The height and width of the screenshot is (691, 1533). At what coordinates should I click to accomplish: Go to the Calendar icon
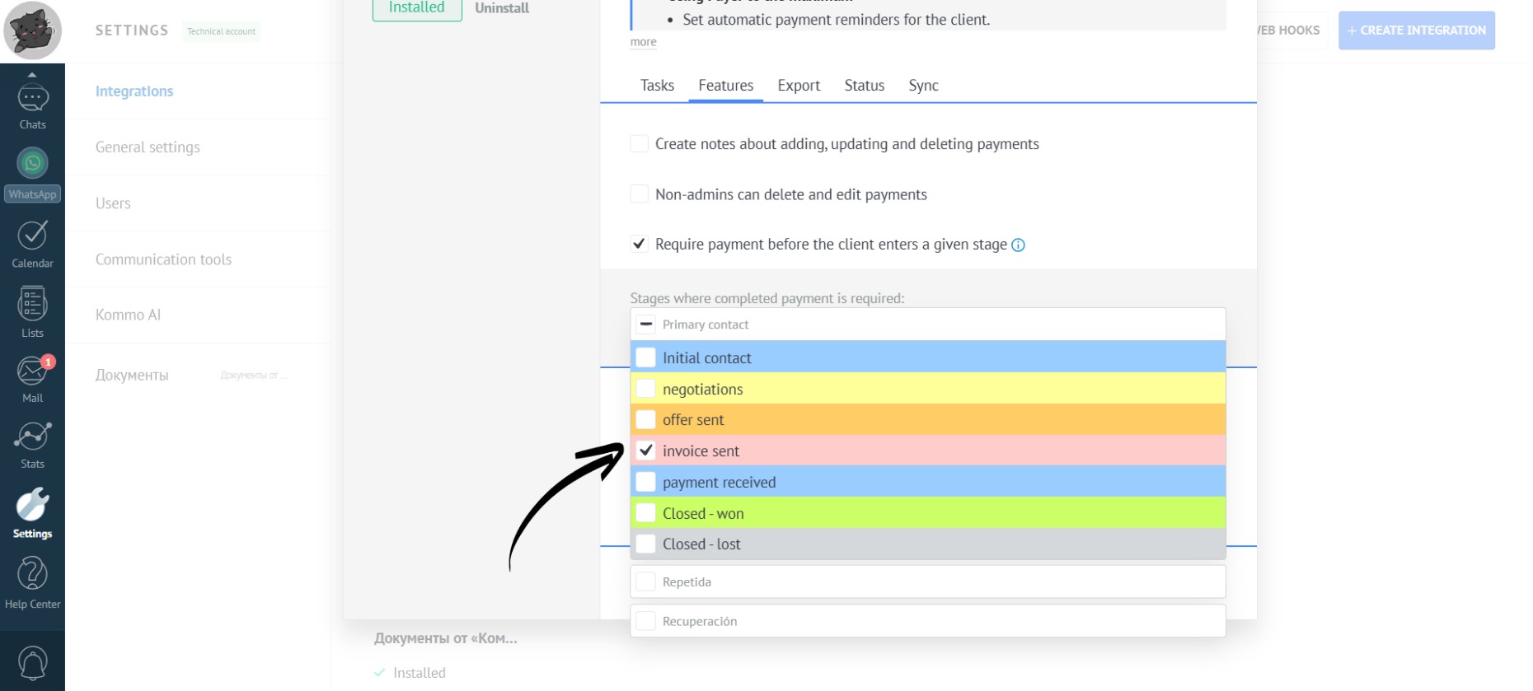coord(32,236)
